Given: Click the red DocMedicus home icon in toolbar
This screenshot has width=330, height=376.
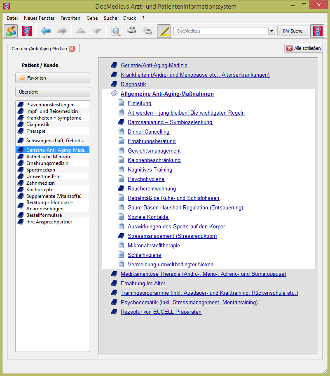Looking at the screenshot, I should pos(27,31).
